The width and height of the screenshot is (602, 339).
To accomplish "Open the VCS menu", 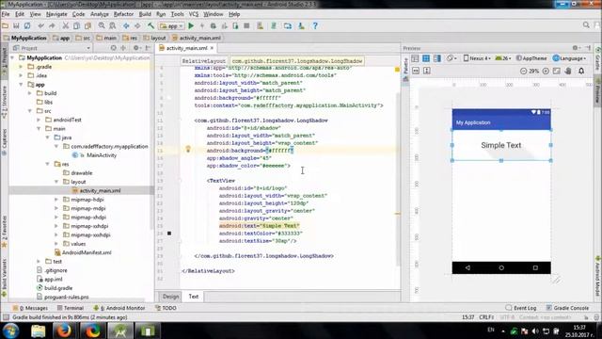I will [x=194, y=14].
